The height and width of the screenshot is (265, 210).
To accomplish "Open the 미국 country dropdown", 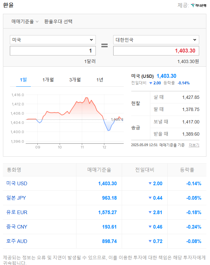I will coord(53,40).
